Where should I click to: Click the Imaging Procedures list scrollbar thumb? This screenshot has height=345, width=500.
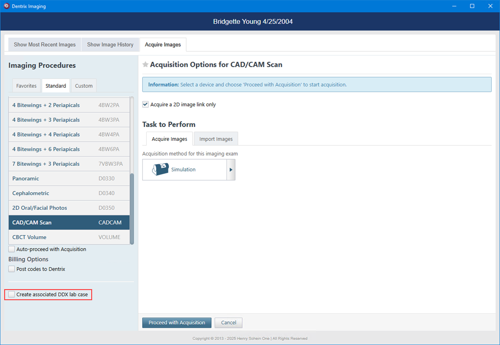[132, 209]
